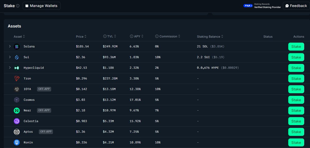Open the Feedback button

click(296, 6)
